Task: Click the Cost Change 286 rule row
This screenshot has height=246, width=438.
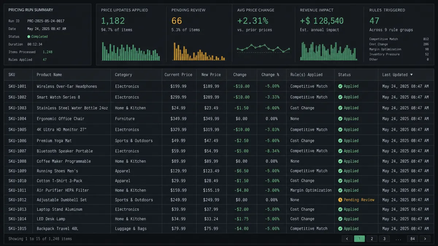Action: click(399, 44)
